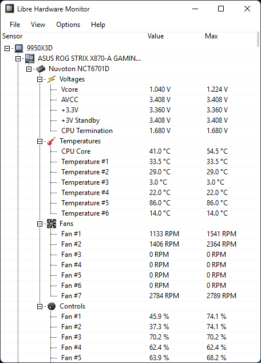This screenshot has width=261, height=363.
Task: Select Fan #2 under the Fans group
Action: click(128, 244)
